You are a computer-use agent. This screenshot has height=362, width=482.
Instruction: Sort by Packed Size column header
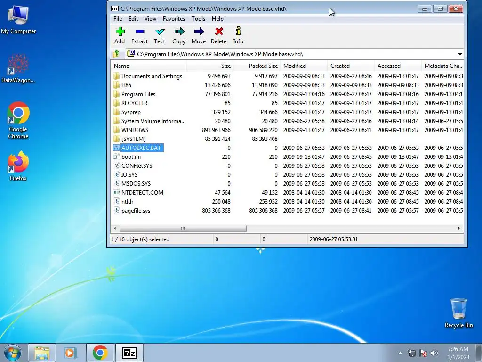pyautogui.click(x=257, y=66)
